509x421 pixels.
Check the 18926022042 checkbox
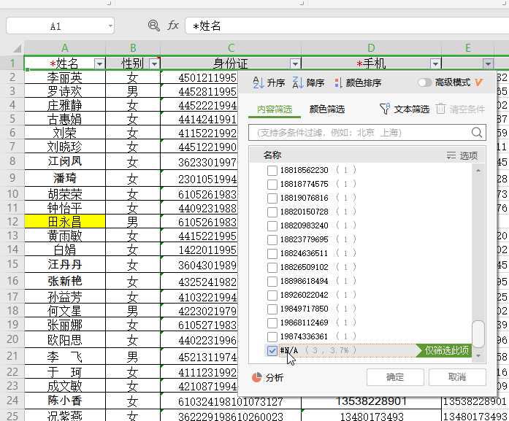(272, 296)
